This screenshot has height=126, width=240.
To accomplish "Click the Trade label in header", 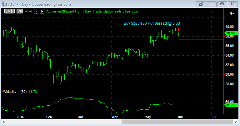I will point(97,11).
